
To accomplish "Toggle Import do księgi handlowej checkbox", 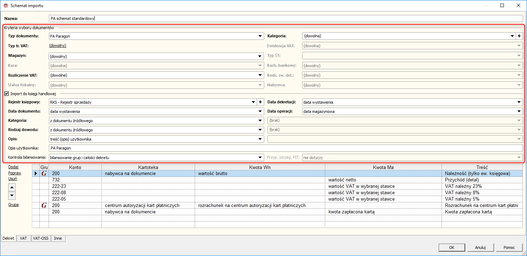I will (x=6, y=94).
